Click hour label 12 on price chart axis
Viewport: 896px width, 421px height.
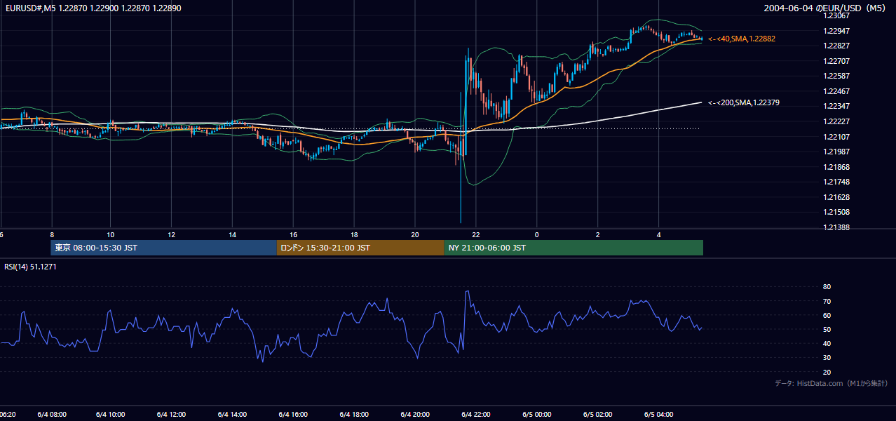(x=171, y=234)
